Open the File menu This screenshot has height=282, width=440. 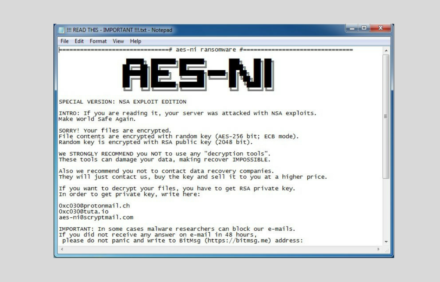point(64,41)
